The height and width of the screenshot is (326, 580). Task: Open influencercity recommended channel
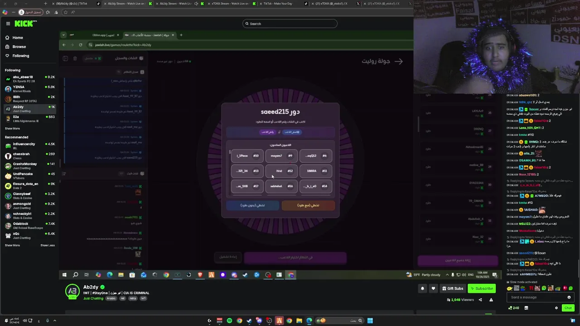coord(29,146)
